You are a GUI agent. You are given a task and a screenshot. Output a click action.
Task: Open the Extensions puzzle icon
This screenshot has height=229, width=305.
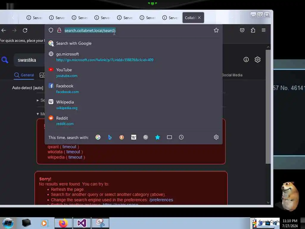coord(253,30)
